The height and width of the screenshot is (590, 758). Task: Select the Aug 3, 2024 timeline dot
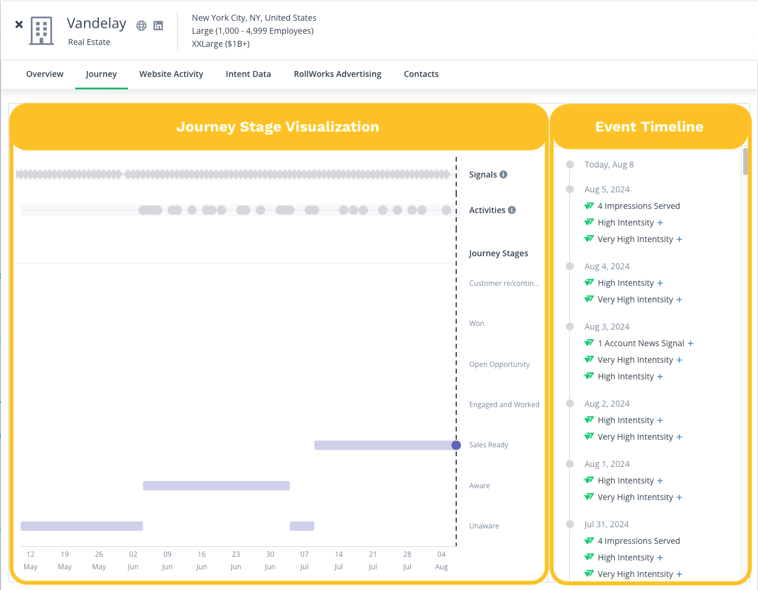pos(570,327)
